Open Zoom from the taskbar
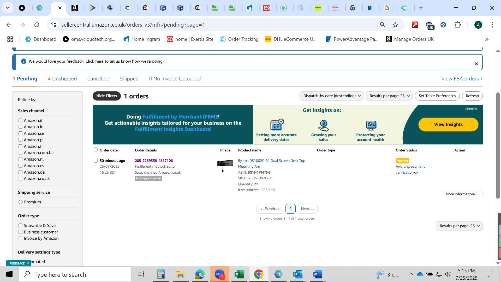 click(x=220, y=274)
